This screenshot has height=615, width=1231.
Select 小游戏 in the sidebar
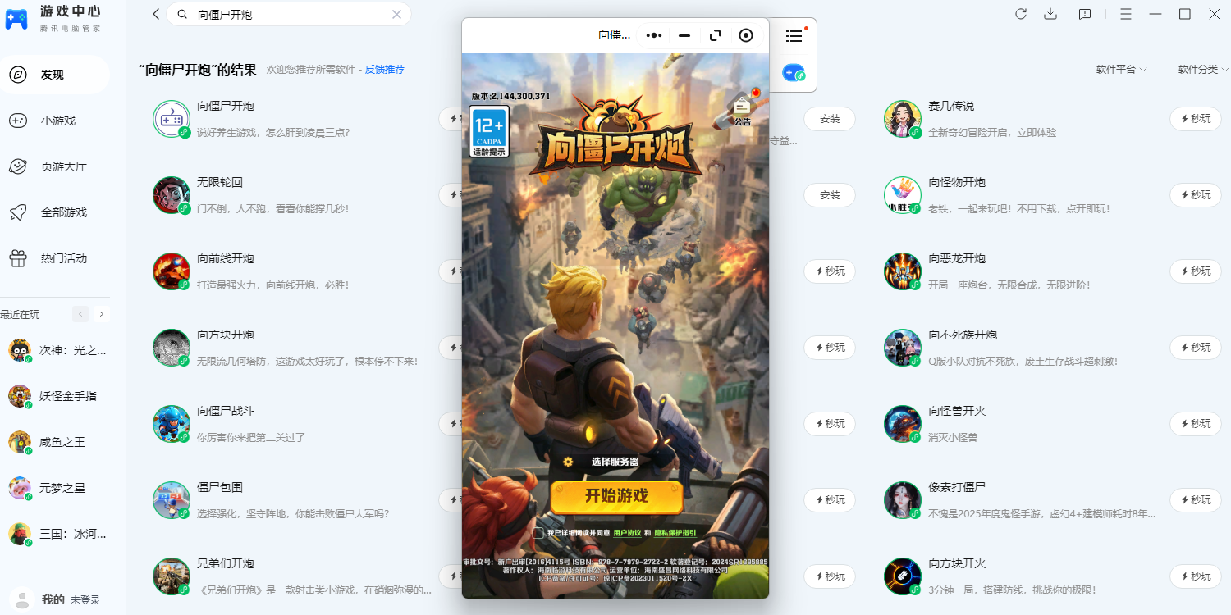tap(55, 121)
